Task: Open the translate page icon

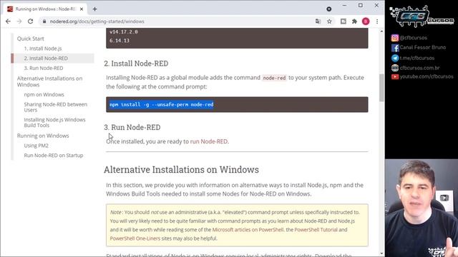Action: coord(318,21)
